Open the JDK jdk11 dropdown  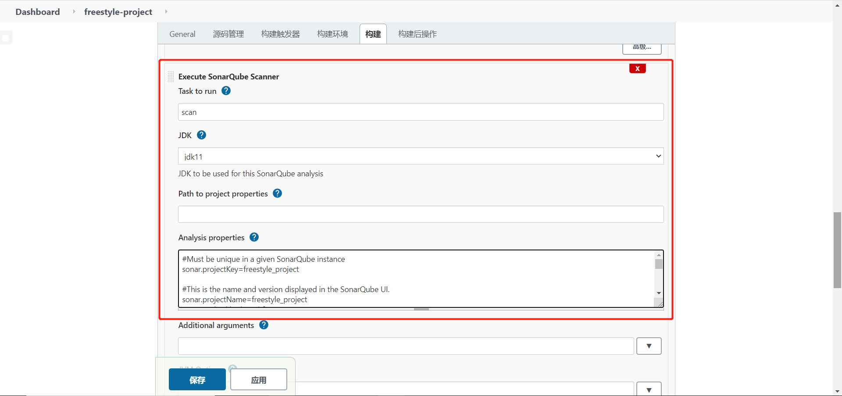(x=421, y=156)
